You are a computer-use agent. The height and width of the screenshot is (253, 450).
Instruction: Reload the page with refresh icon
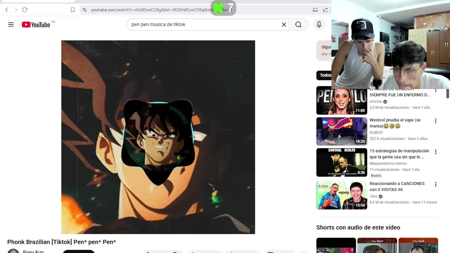tap(25, 10)
